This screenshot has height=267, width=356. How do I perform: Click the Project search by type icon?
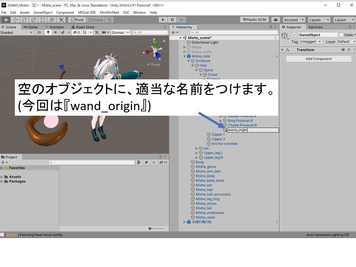pyautogui.click(x=139, y=162)
